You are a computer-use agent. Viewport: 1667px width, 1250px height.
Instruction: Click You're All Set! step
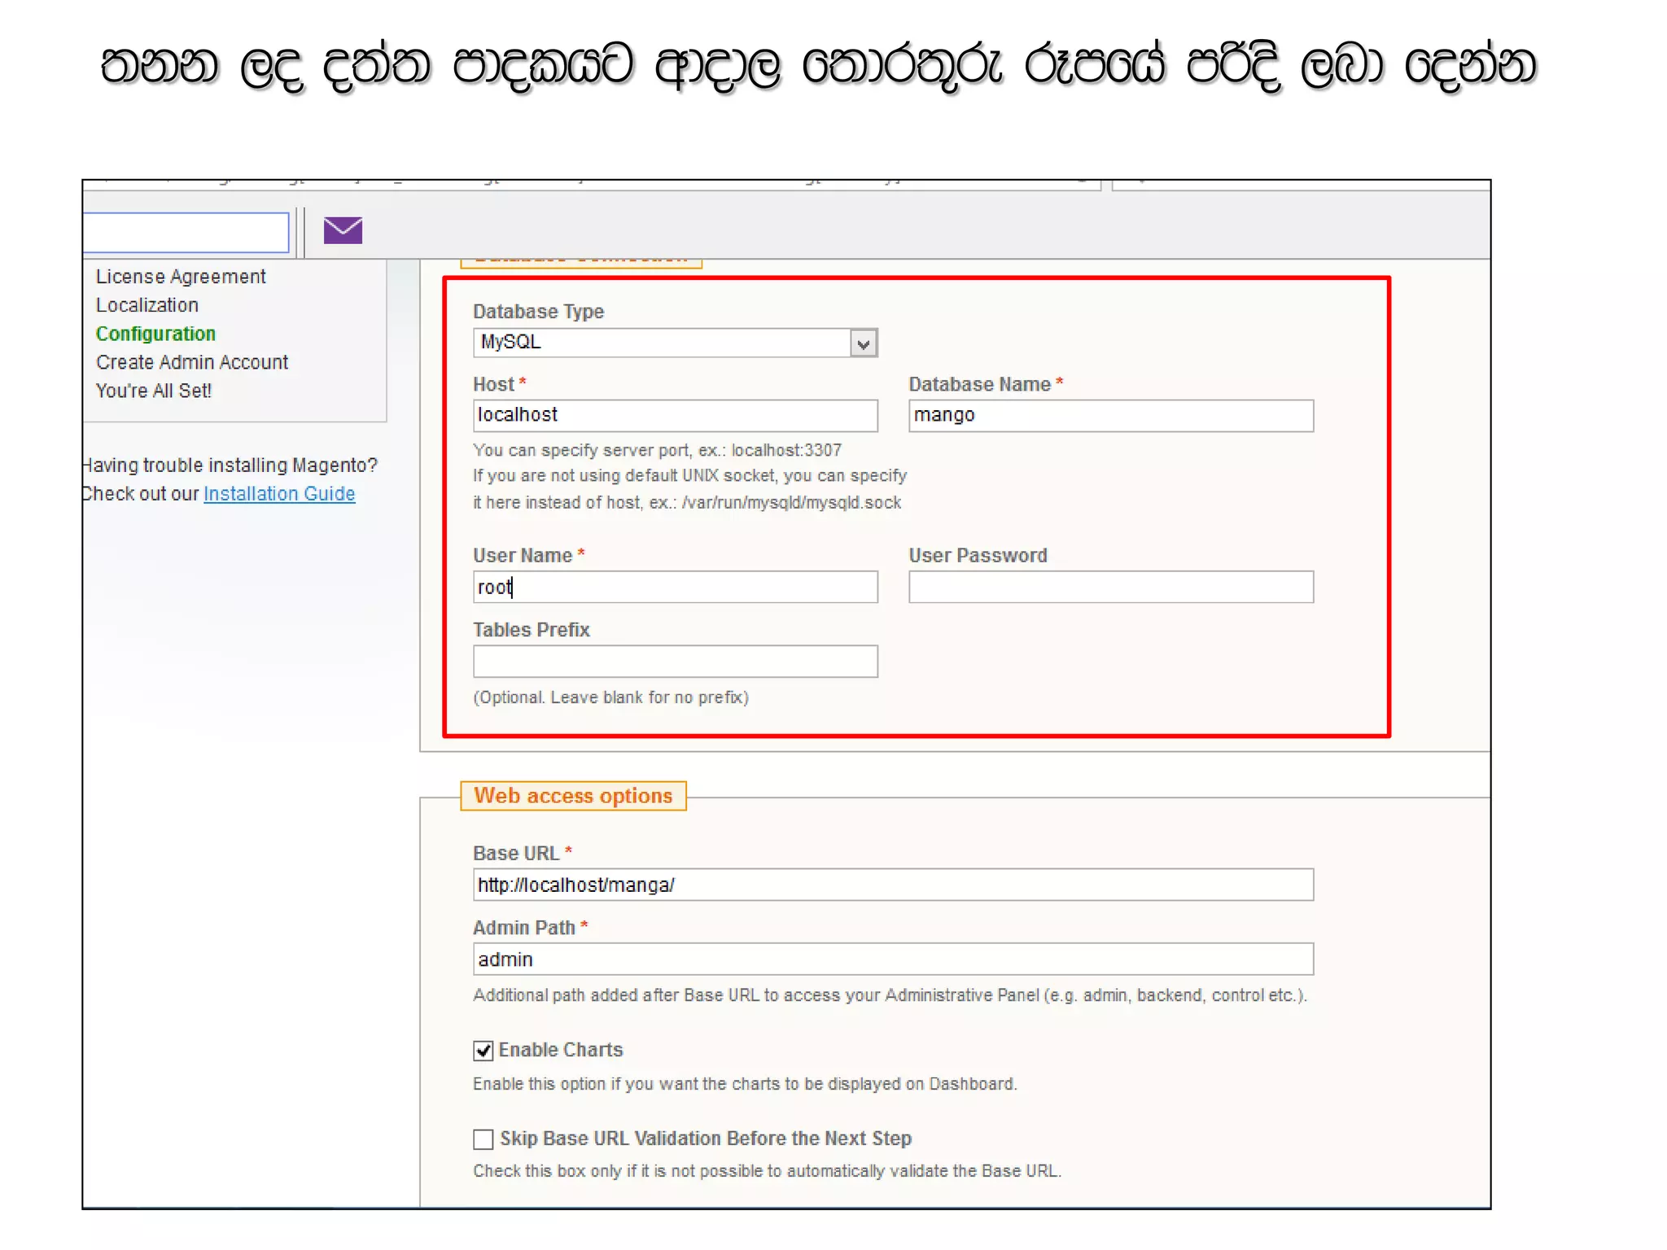154,391
